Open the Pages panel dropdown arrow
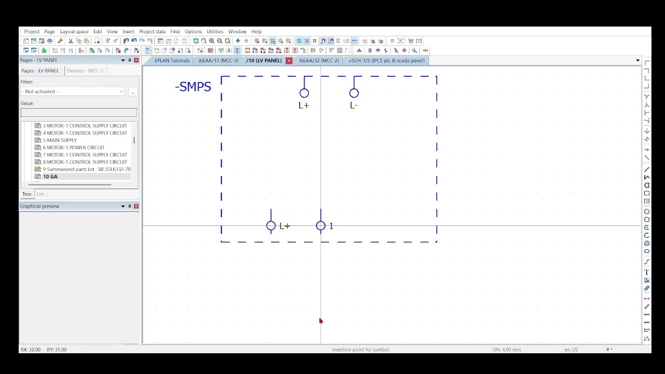 click(x=123, y=60)
